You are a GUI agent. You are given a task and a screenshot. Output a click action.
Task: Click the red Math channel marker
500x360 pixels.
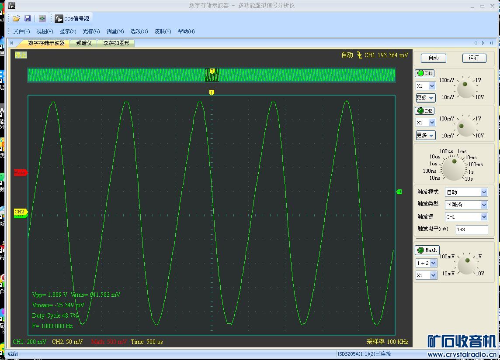20,172
